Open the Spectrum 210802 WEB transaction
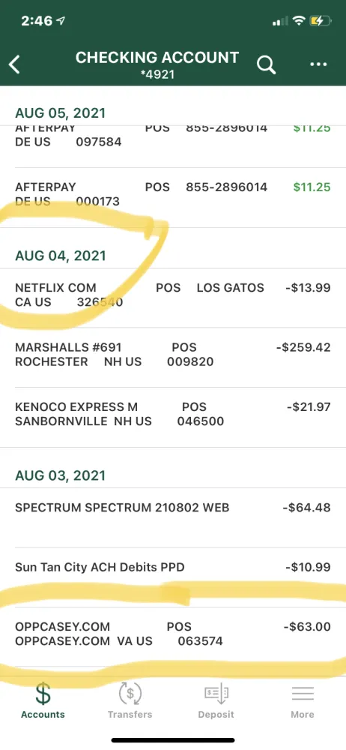Image resolution: width=346 pixels, height=750 pixels. [173, 517]
